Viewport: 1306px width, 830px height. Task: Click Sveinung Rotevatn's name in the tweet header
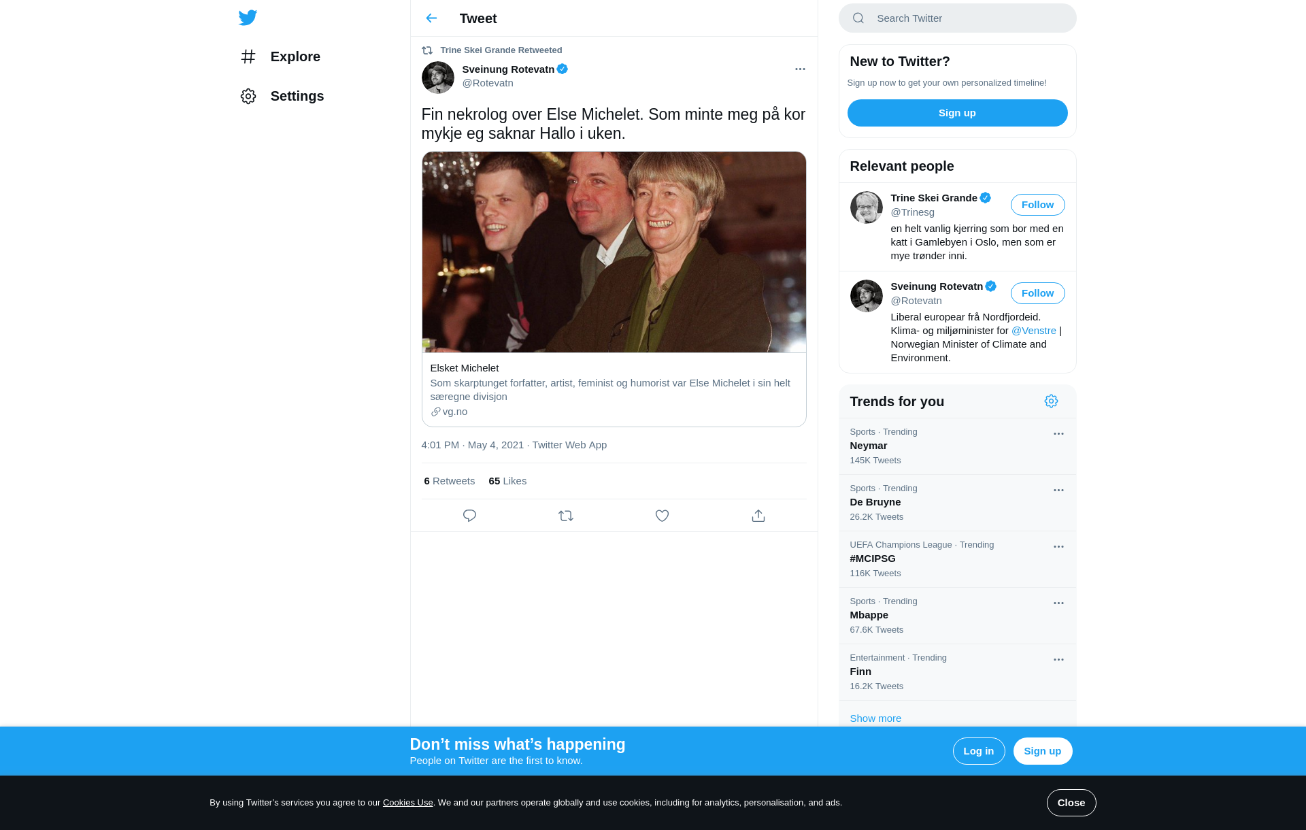[x=508, y=69]
